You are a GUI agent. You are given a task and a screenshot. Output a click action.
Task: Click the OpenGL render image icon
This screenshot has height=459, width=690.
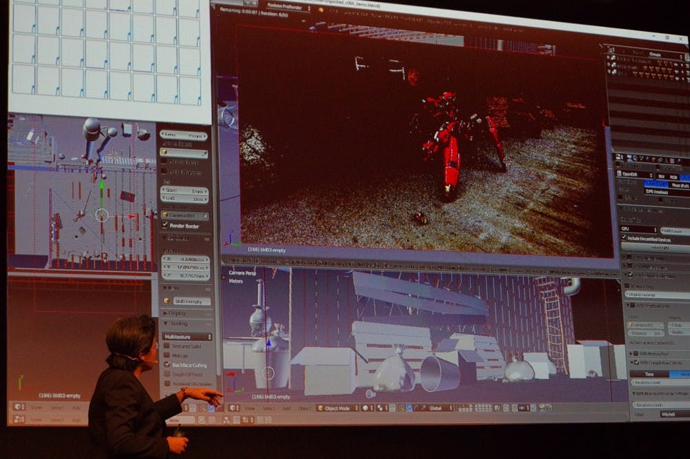pyautogui.click(x=542, y=409)
